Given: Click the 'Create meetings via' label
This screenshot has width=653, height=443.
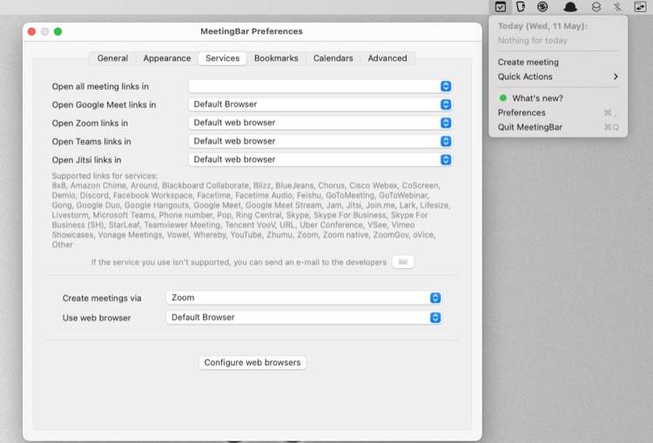Looking at the screenshot, I should [102, 299].
